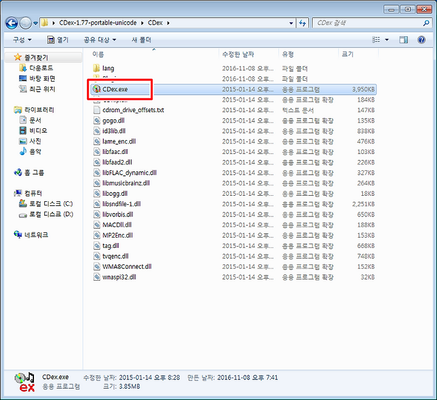Select id3lib.dll file icon

coord(97,131)
